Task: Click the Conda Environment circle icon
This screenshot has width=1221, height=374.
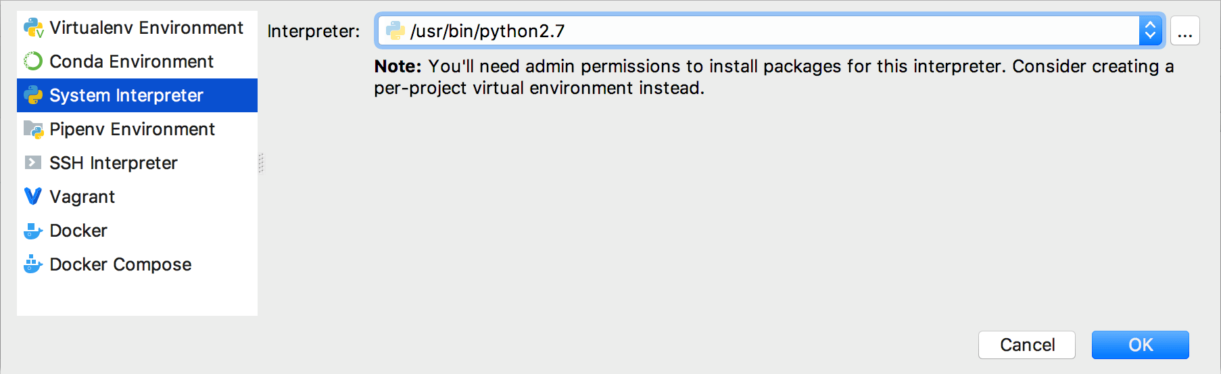Action: 33,62
